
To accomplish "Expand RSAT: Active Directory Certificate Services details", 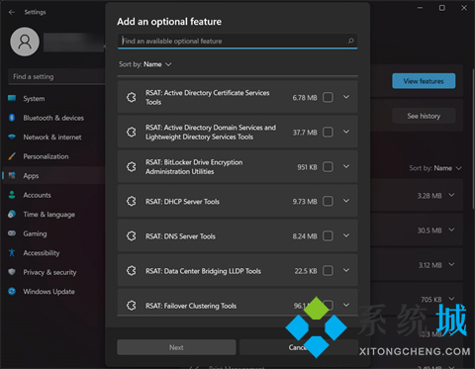I will coord(346,97).
